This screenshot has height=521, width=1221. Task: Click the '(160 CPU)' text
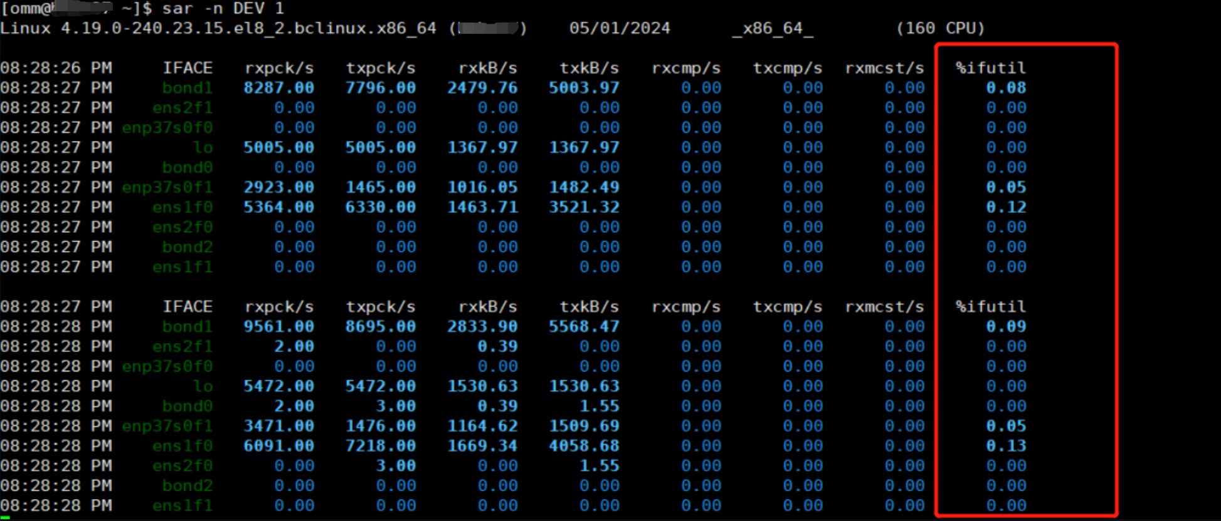click(940, 29)
